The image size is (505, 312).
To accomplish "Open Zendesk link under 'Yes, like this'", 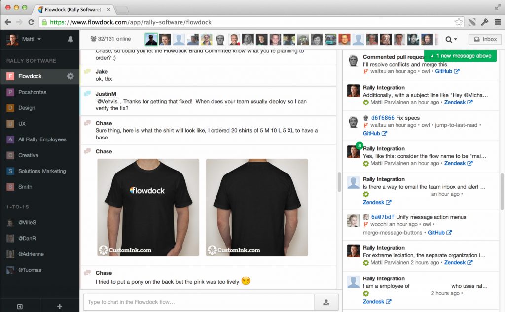I will coord(458,163).
